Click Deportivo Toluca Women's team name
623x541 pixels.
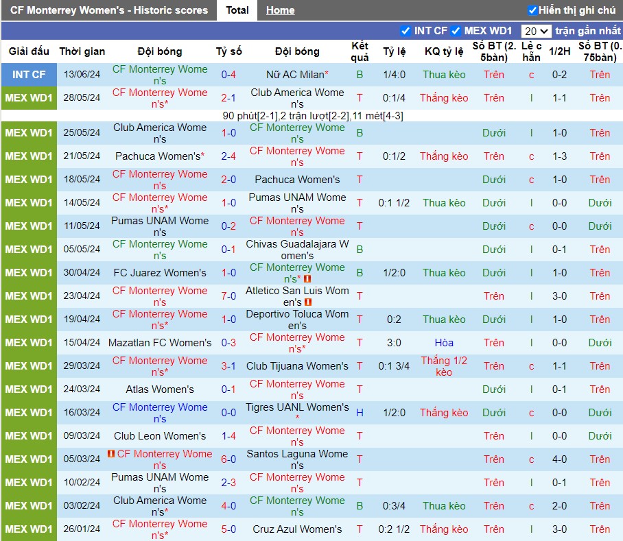tap(297, 320)
